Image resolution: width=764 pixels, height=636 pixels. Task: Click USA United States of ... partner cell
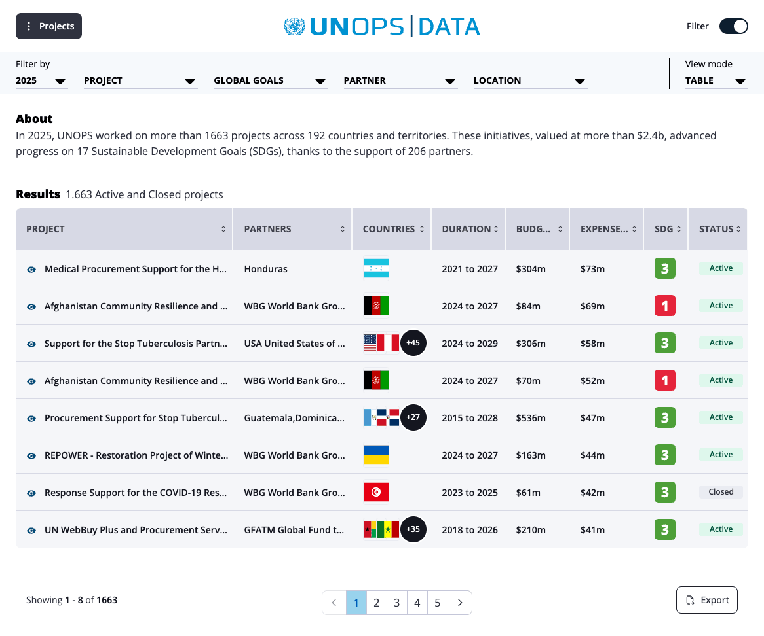click(x=294, y=344)
